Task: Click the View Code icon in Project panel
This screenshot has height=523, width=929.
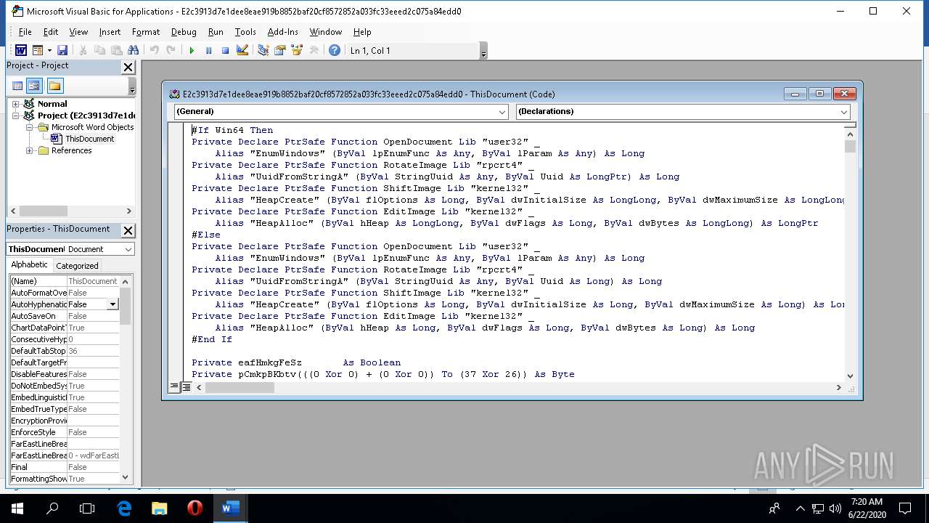Action: tap(17, 86)
